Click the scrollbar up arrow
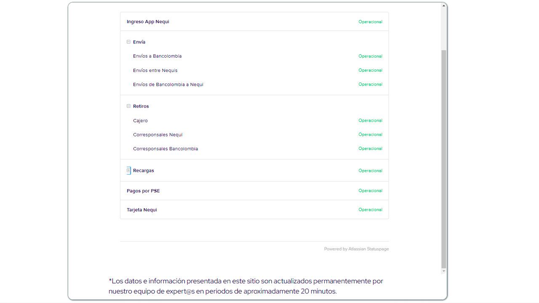539x303 pixels. click(443, 6)
